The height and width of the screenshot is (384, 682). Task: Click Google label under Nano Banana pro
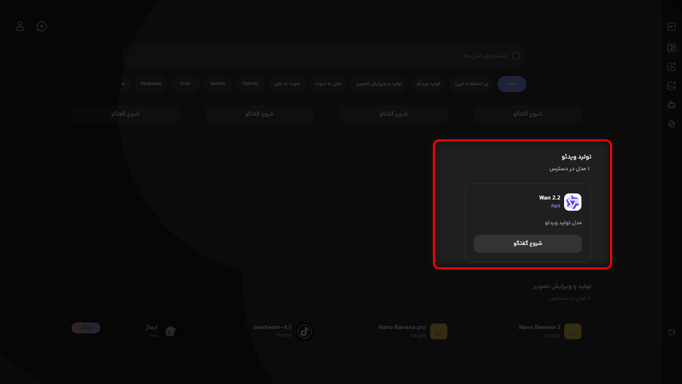418,335
